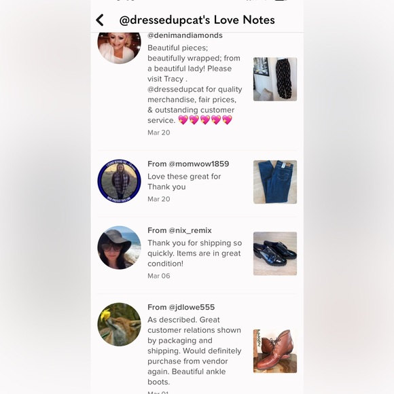Image resolution: width=394 pixels, height=394 pixels.
Task: Open @momwow1859 profile avatar
Action: [x=119, y=181]
